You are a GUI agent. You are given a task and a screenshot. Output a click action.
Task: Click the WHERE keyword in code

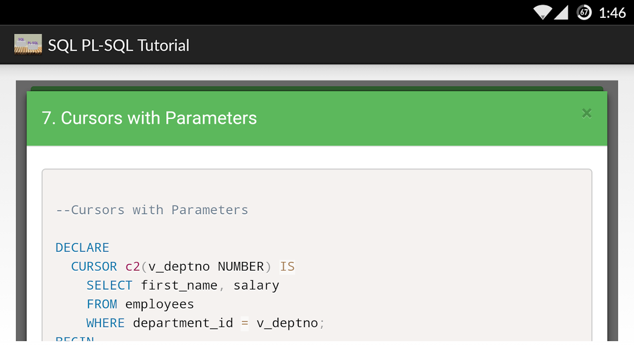click(x=105, y=323)
